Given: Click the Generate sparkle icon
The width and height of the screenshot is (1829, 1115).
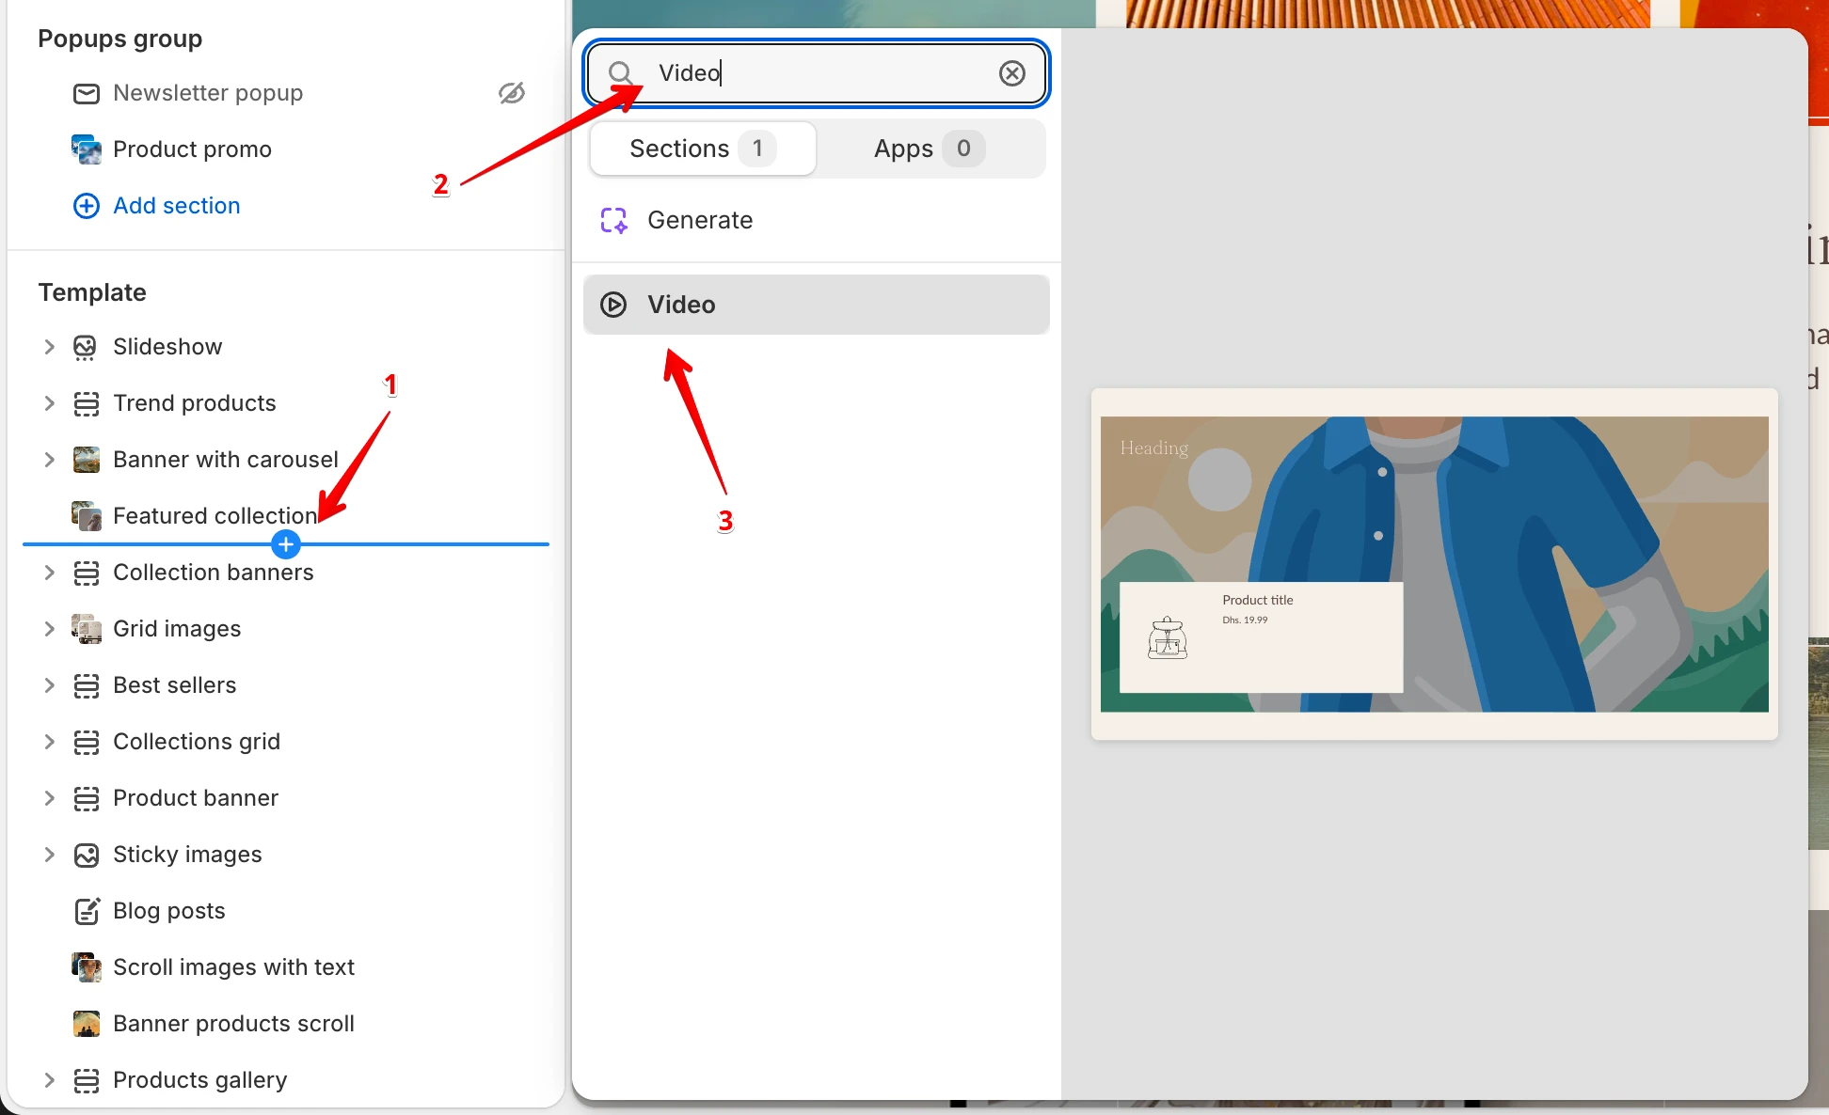Looking at the screenshot, I should pyautogui.click(x=613, y=220).
